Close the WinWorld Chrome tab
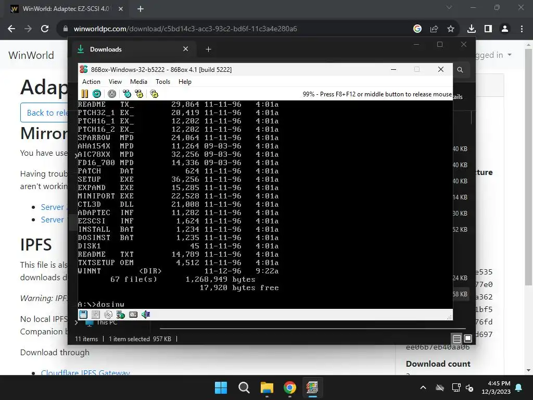 121,9
